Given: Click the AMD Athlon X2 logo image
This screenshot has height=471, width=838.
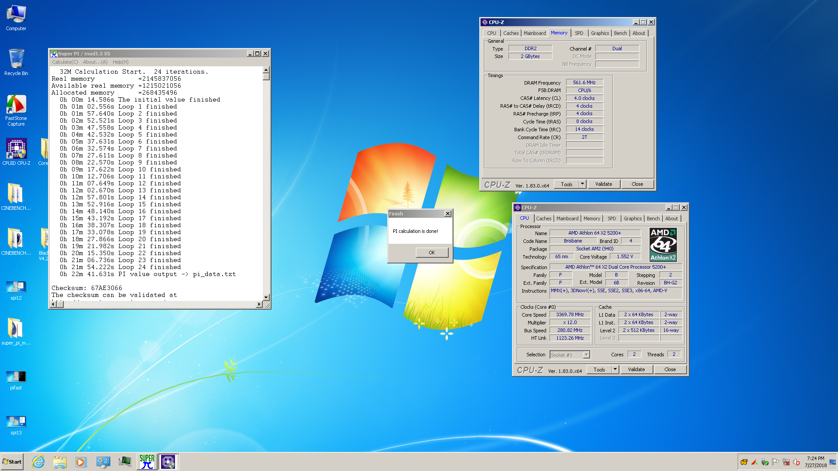Looking at the screenshot, I should click(663, 245).
